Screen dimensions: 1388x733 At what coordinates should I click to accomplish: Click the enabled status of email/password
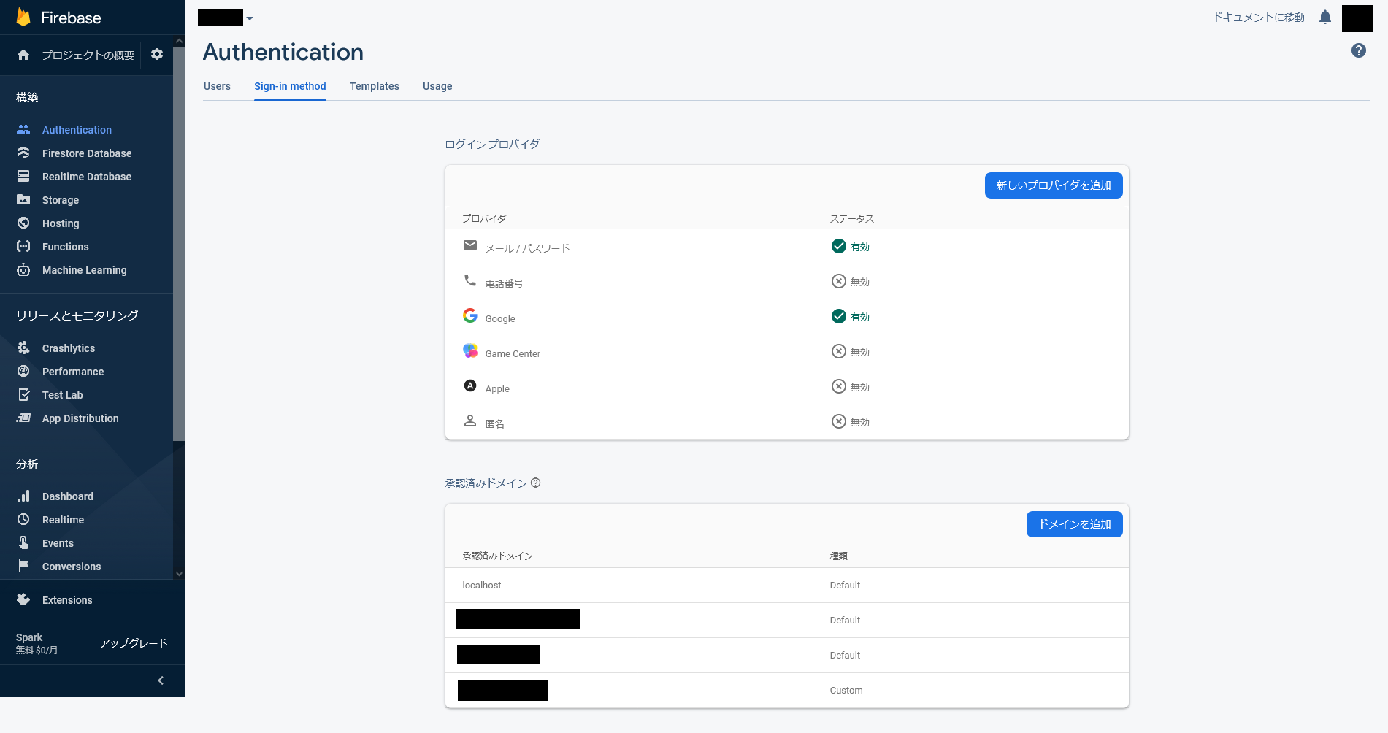pos(851,247)
